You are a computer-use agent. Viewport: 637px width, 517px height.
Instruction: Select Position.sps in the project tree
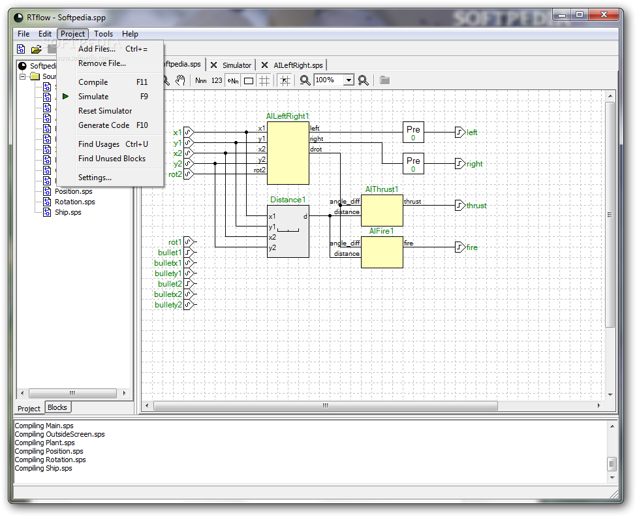tap(74, 191)
